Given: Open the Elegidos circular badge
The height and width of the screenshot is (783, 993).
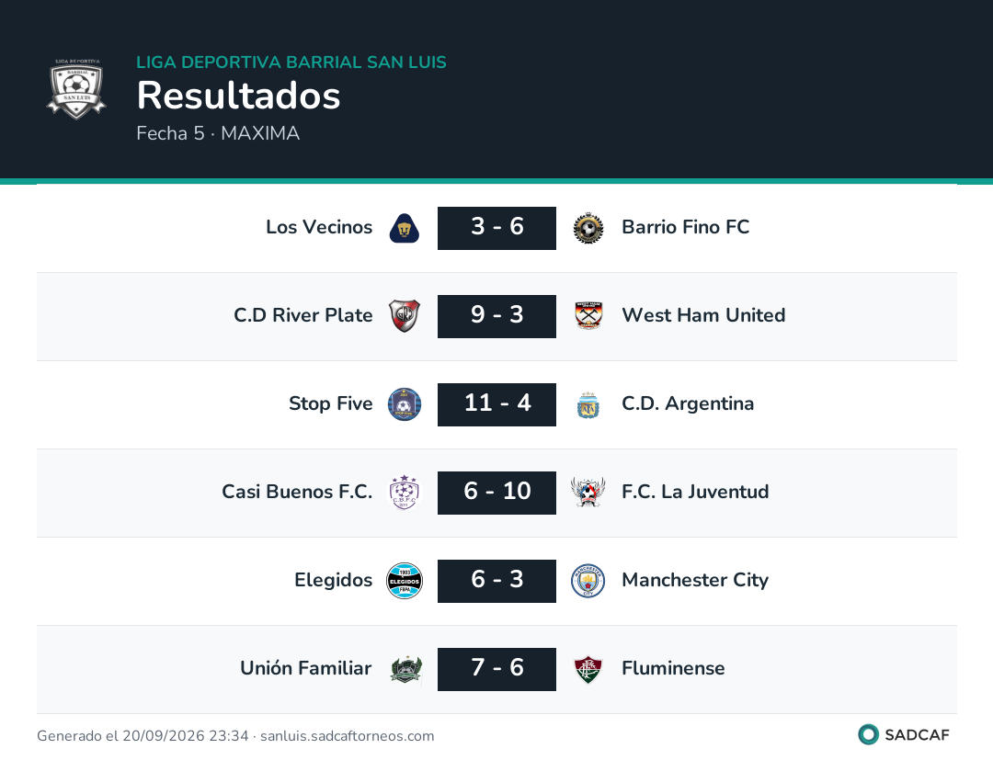Looking at the screenshot, I should pos(404,581).
